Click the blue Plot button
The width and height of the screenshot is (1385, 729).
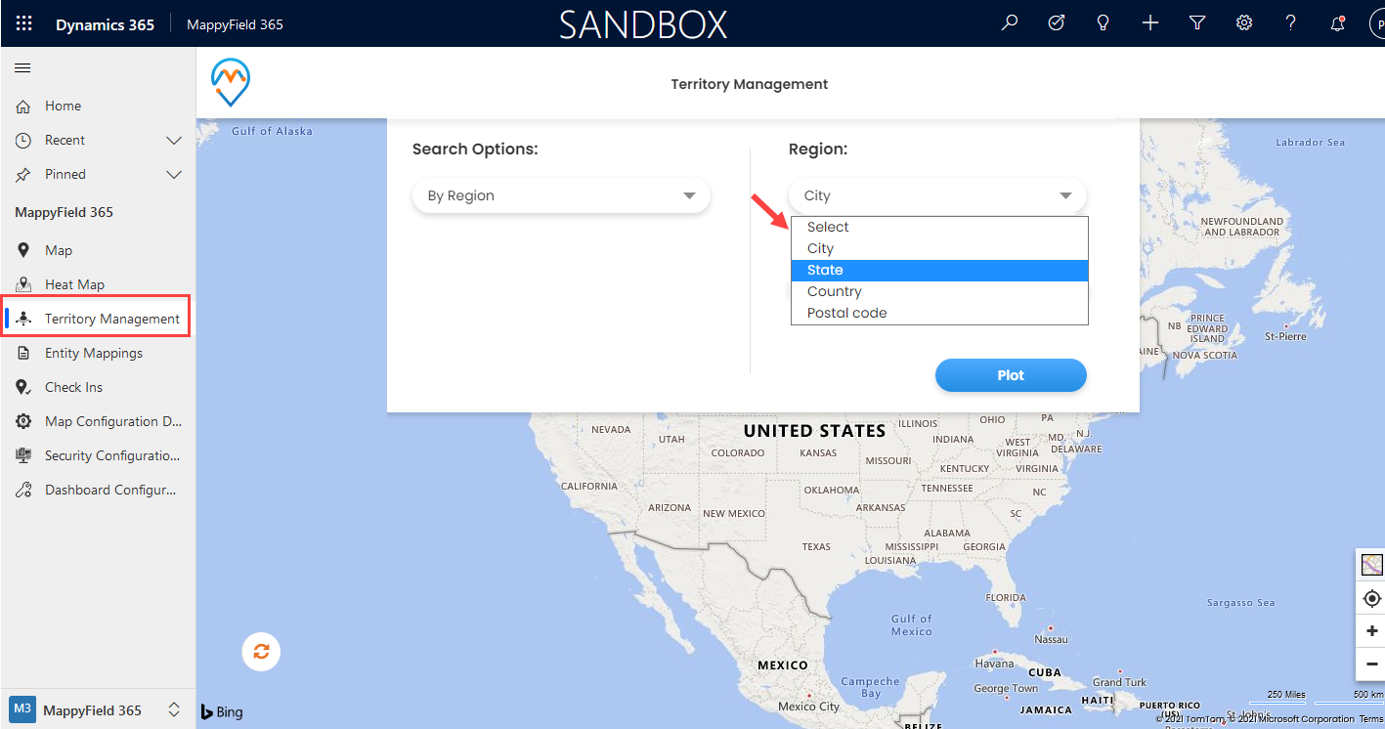pyautogui.click(x=1011, y=375)
